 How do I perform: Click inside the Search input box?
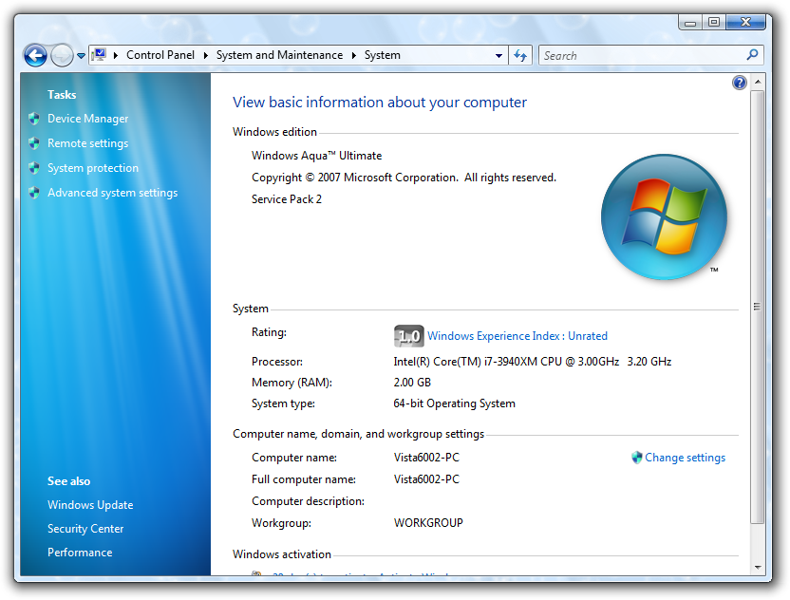pos(641,55)
